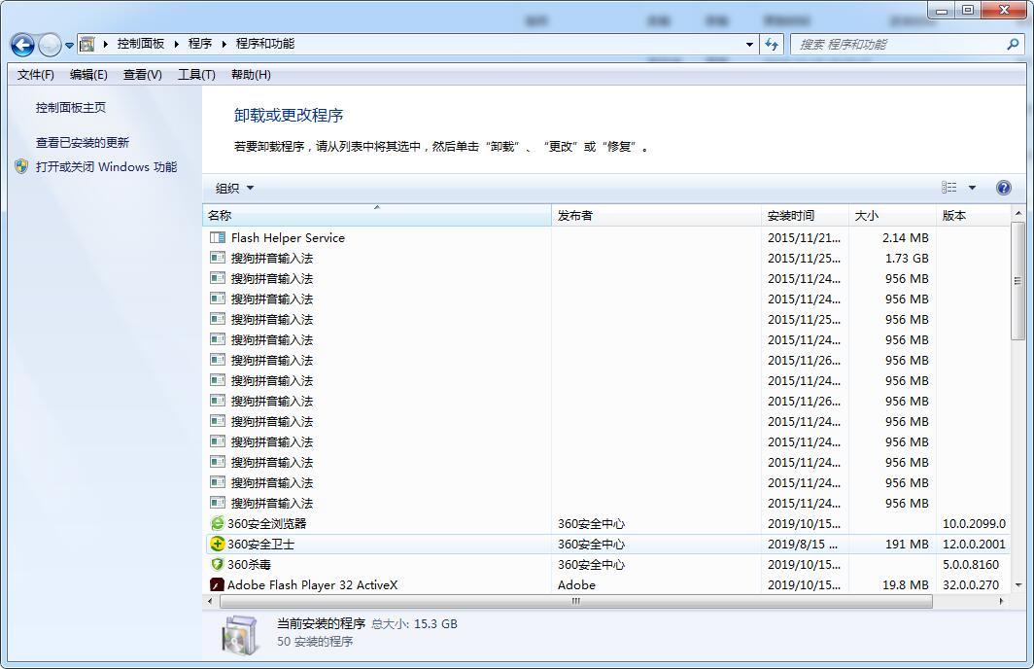This screenshot has height=669, width=1034.
Task: Sort by the 名称 column header
Action: [376, 215]
